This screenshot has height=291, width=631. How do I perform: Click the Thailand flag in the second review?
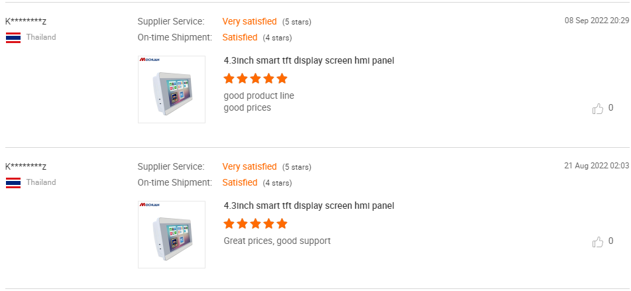(13, 183)
